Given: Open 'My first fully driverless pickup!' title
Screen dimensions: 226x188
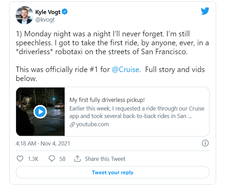Looking at the screenshot, I should 107,100.
